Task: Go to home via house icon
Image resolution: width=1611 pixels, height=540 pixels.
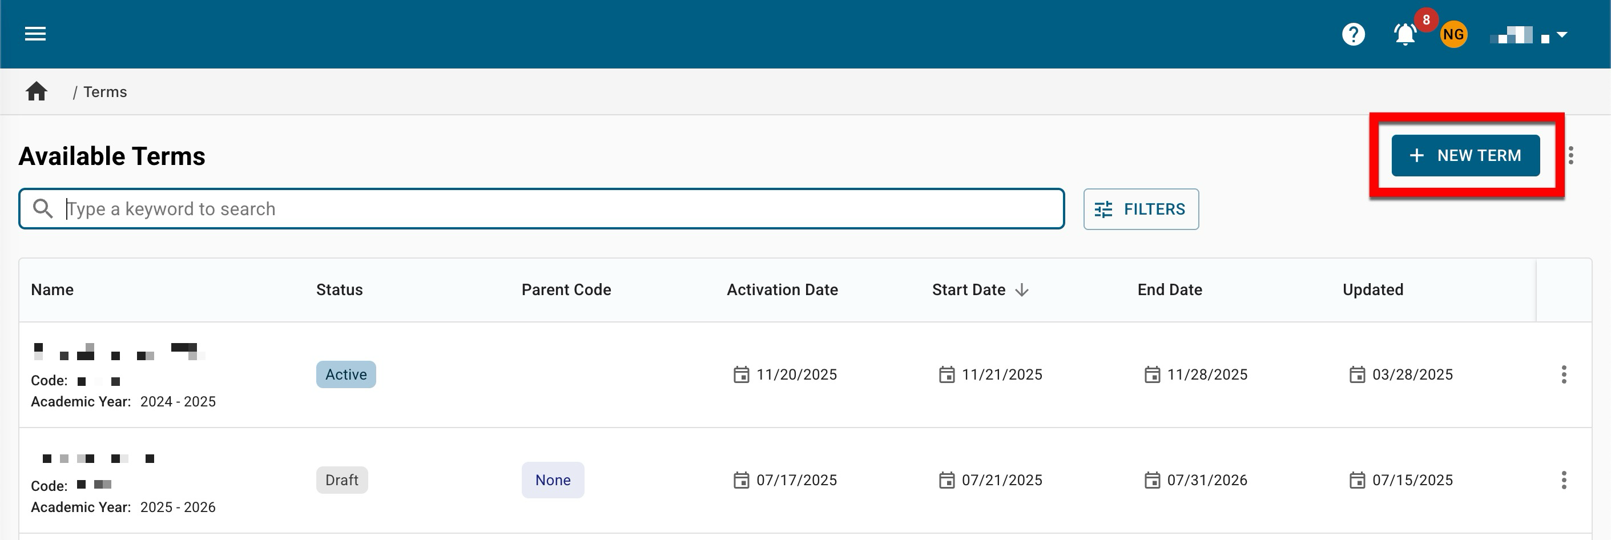Action: (x=37, y=92)
